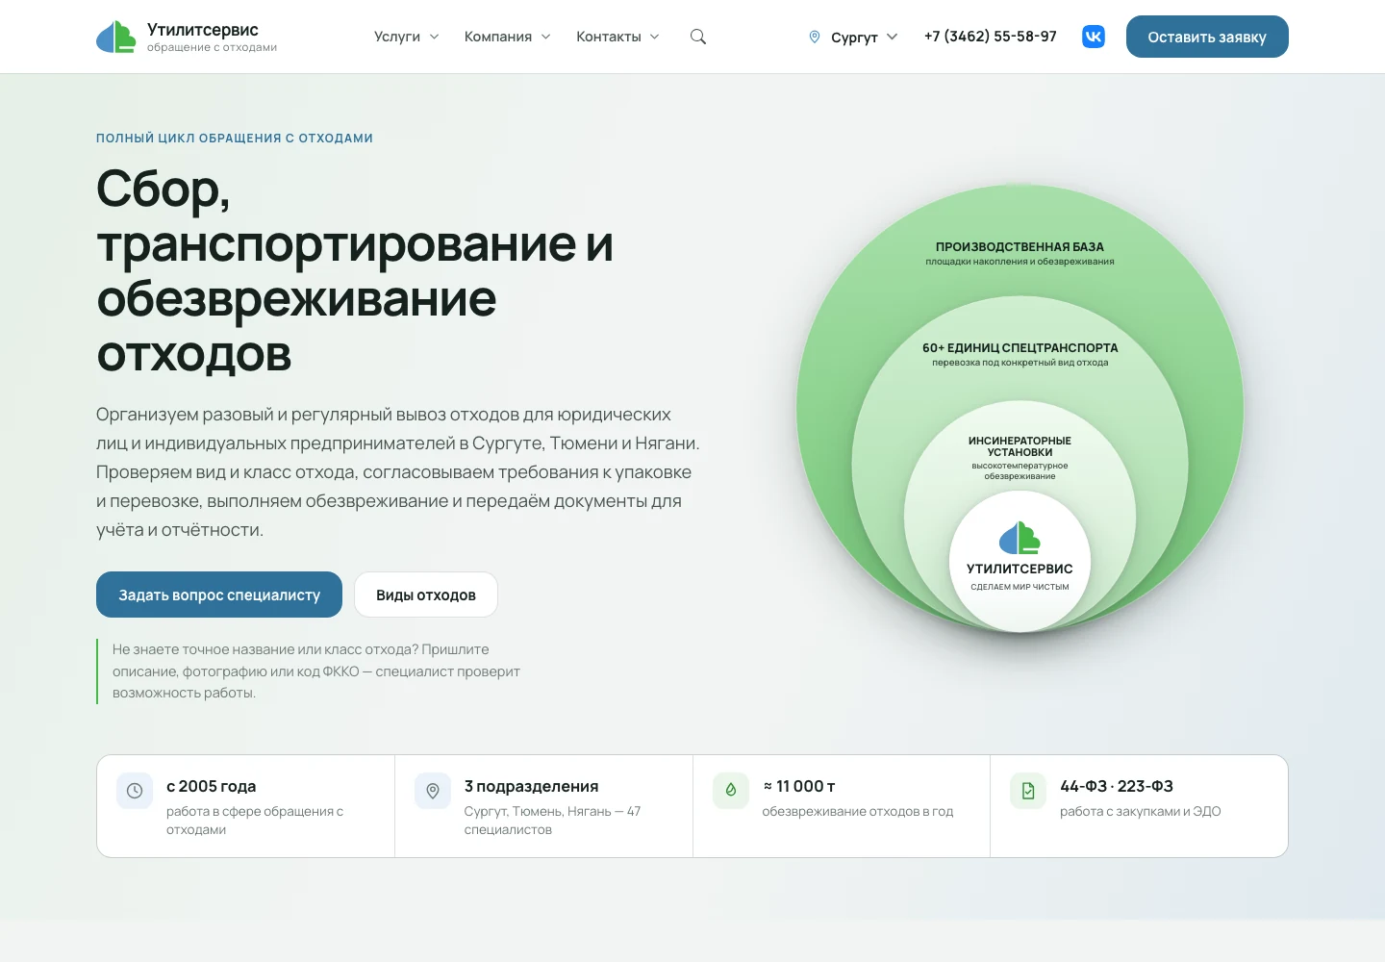Click the green droplet icon by 11 000 т
1385x962 pixels.
(x=731, y=791)
